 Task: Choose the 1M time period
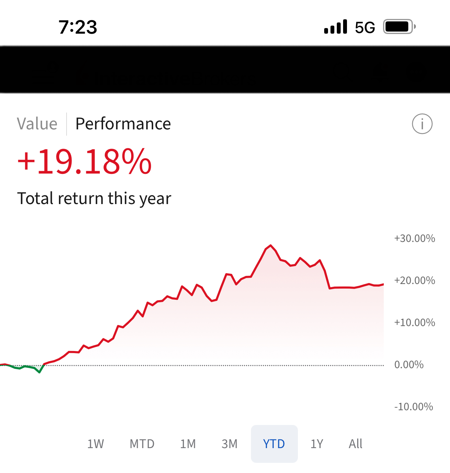click(188, 444)
